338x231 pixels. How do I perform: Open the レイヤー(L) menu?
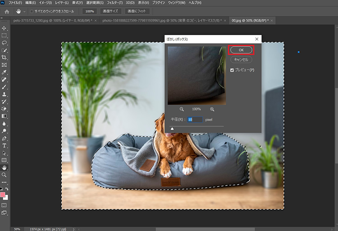coord(62,3)
